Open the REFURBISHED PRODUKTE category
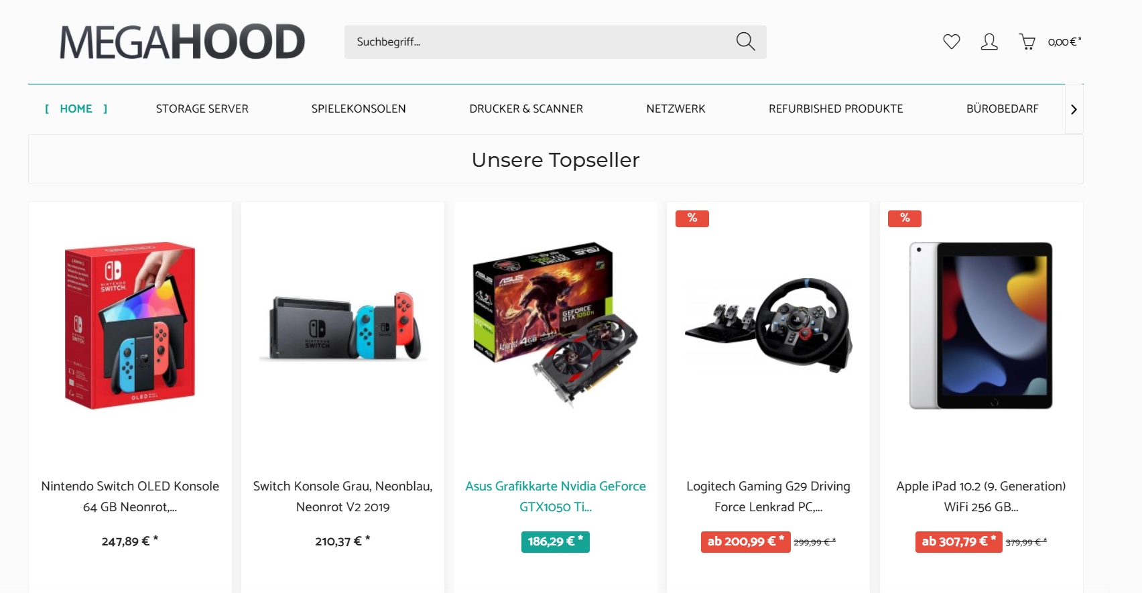 [x=836, y=109]
